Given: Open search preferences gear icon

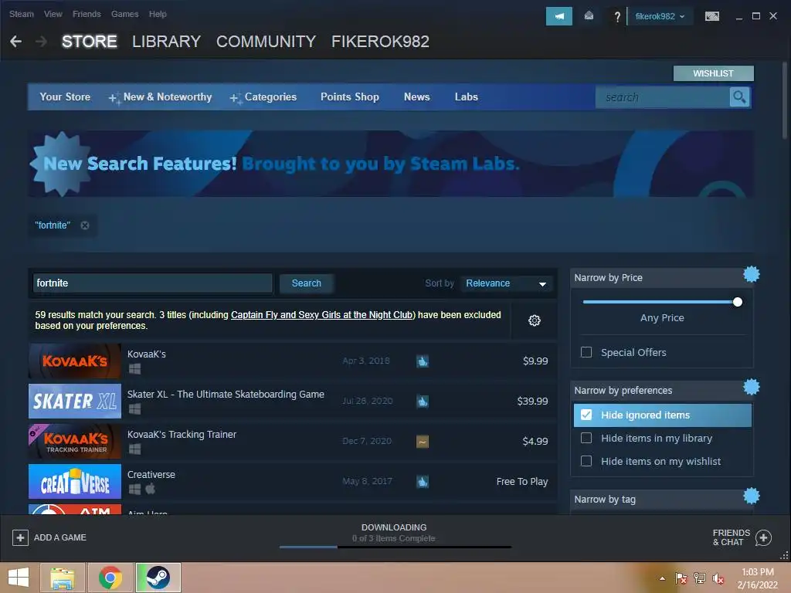Looking at the screenshot, I should 535,320.
